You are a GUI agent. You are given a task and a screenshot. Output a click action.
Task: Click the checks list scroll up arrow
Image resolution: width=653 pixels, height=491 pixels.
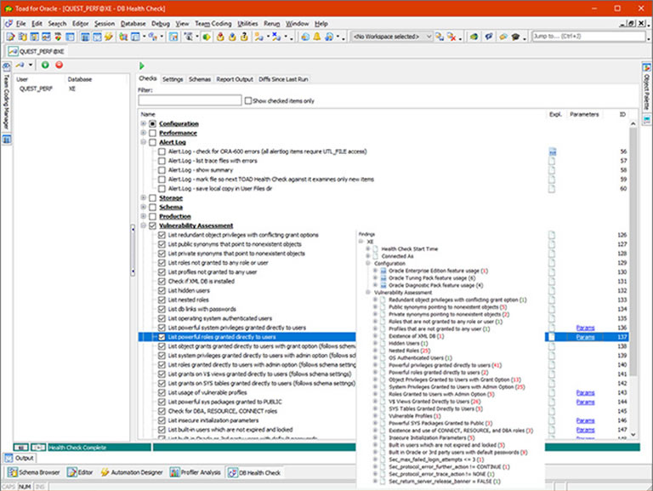tap(633, 123)
